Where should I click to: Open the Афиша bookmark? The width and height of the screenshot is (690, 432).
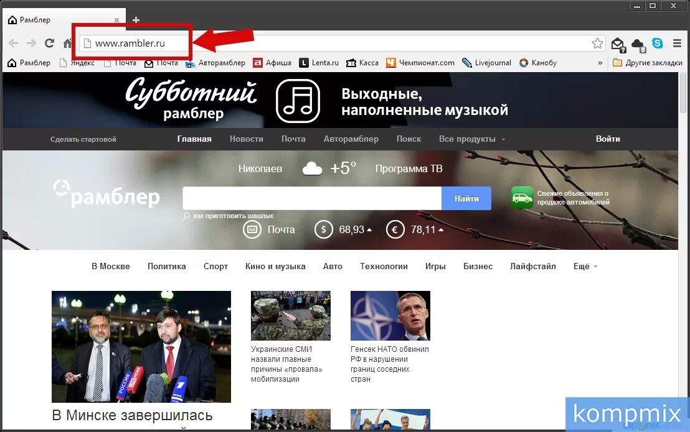click(x=272, y=63)
